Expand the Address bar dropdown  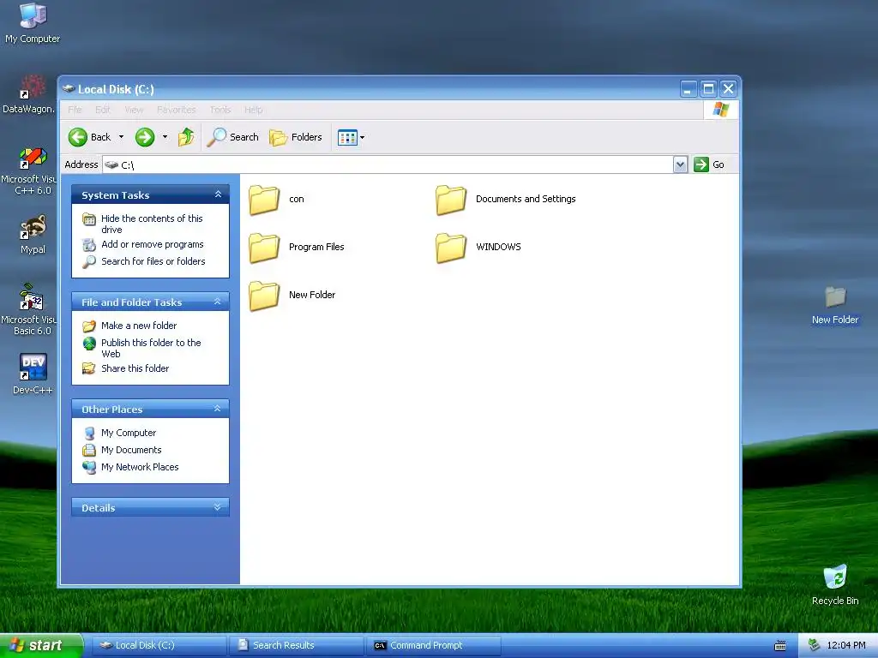pos(680,164)
